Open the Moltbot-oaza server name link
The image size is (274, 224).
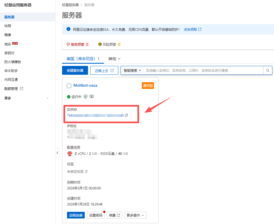(85, 86)
